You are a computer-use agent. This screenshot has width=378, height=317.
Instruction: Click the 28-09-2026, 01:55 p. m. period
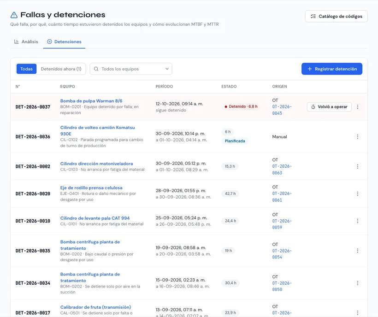click(x=181, y=191)
